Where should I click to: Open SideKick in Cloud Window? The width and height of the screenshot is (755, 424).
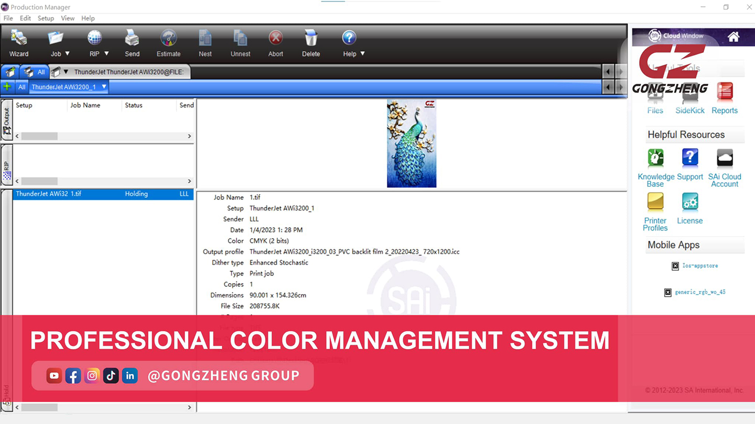pyautogui.click(x=690, y=99)
